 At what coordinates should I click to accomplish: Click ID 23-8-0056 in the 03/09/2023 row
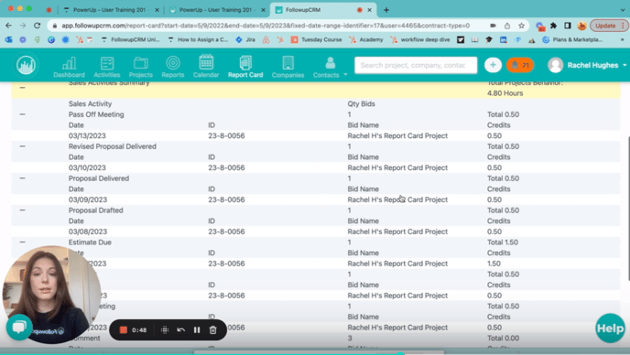pos(226,199)
